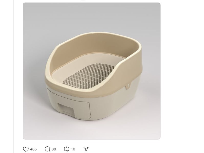Click the 88 replies count
204x153 pixels.
(54, 149)
